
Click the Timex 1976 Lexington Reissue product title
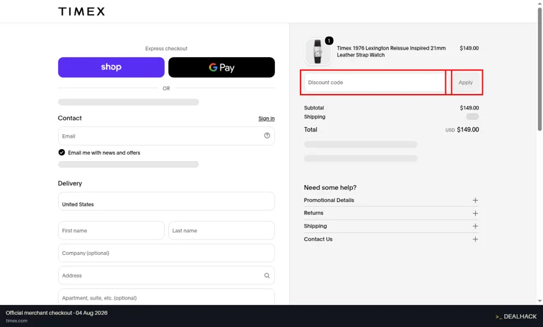pos(391,52)
